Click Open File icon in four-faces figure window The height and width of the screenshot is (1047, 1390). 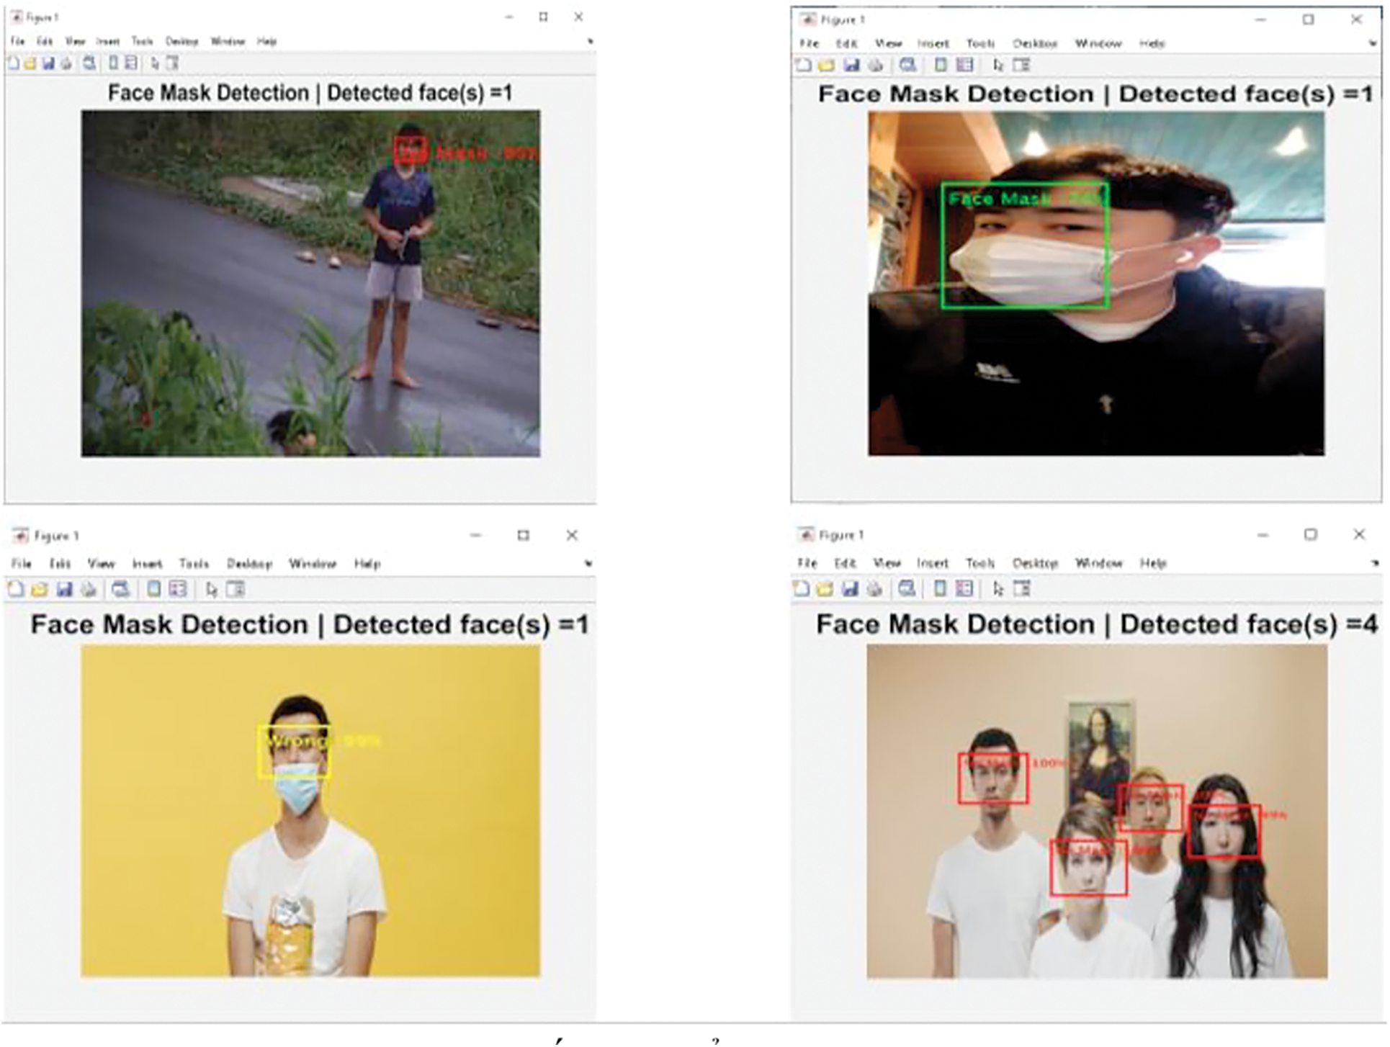825,589
